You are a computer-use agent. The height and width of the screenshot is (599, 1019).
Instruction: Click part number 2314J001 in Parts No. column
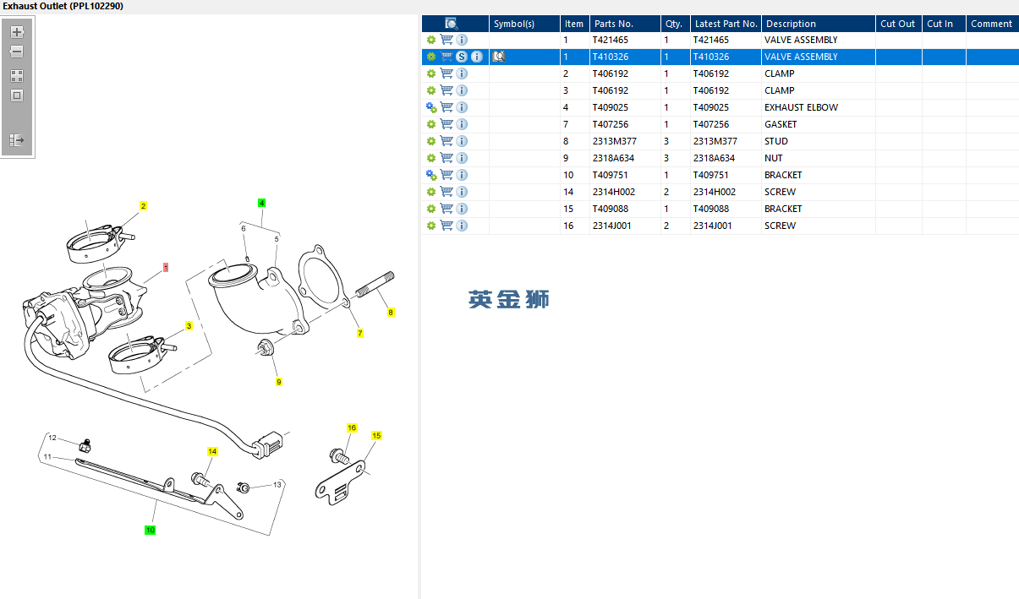612,226
